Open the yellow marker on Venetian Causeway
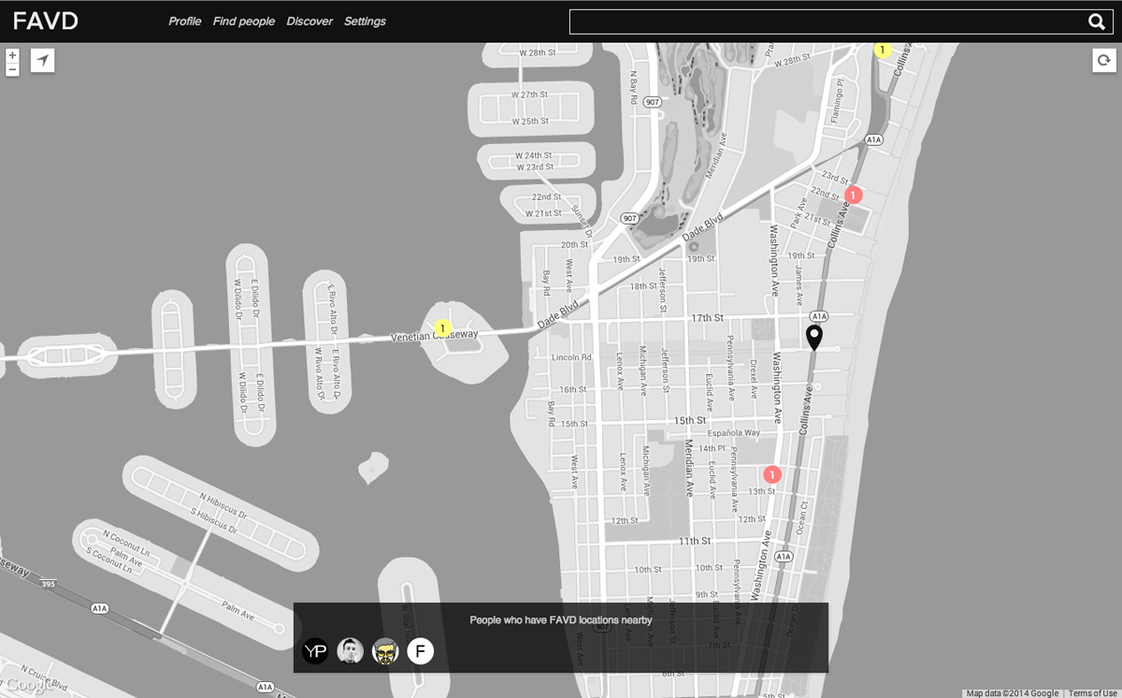 (442, 328)
